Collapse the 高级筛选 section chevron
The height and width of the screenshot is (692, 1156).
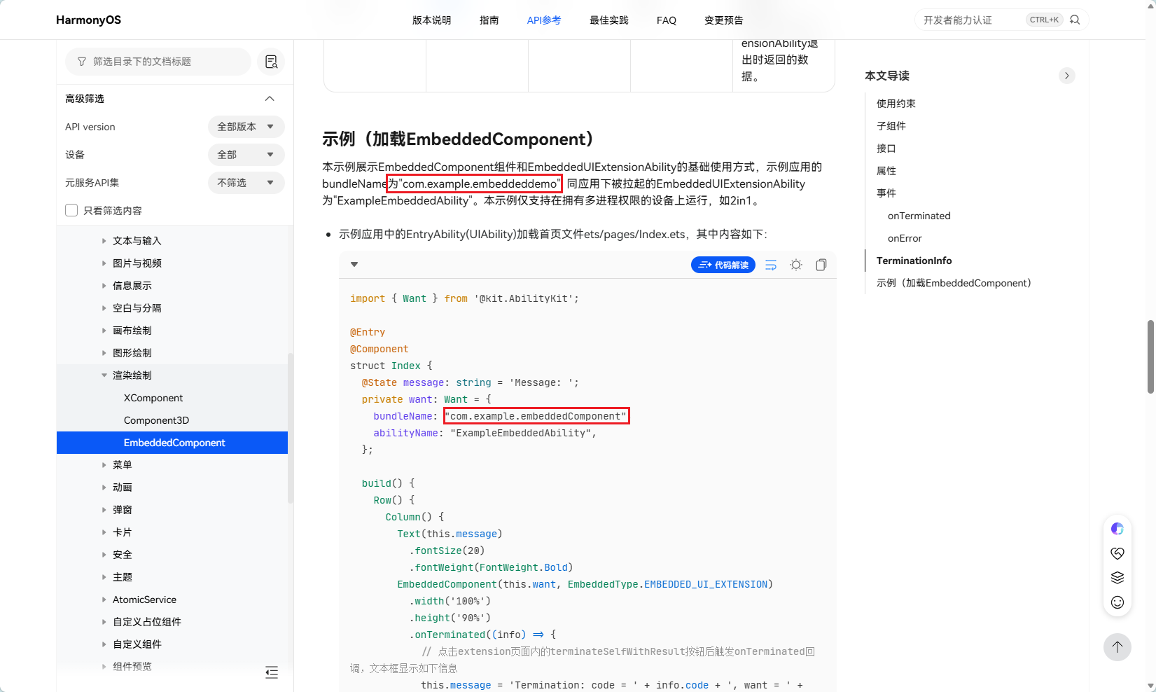[270, 99]
